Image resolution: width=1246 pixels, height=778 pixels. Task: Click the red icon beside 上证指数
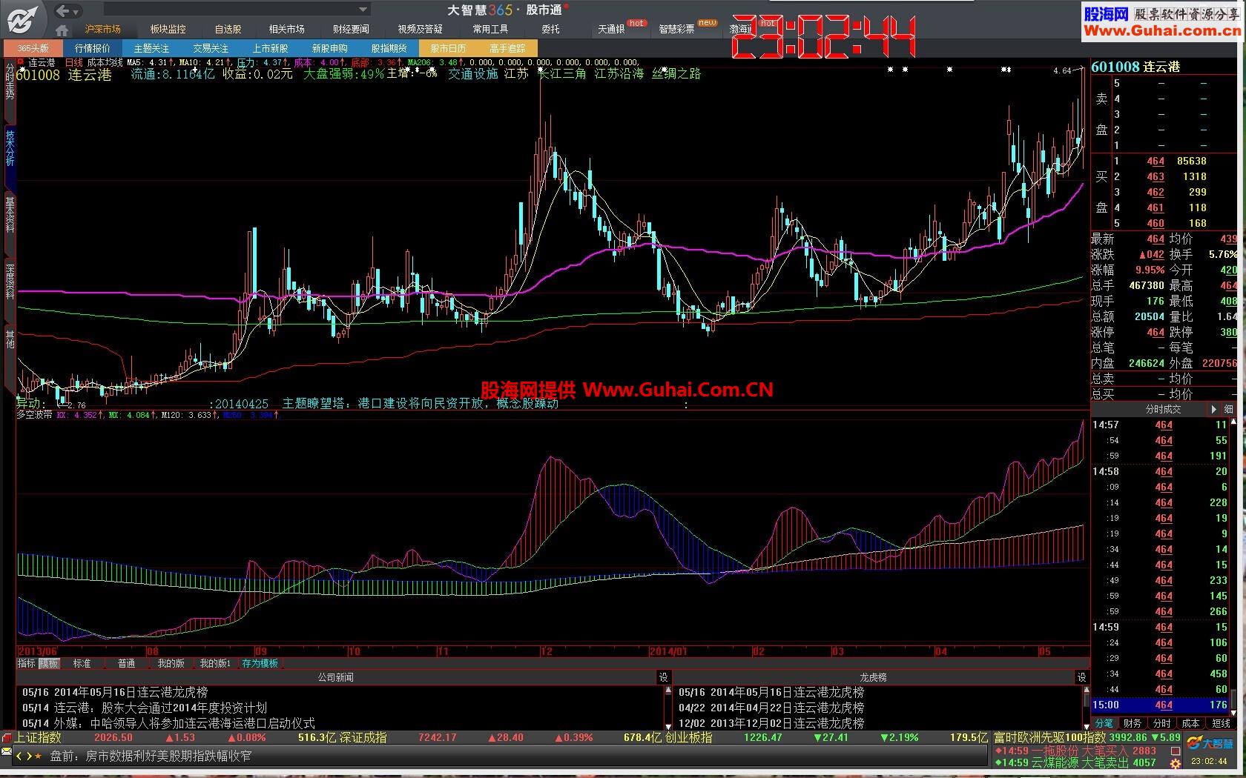coord(7,738)
